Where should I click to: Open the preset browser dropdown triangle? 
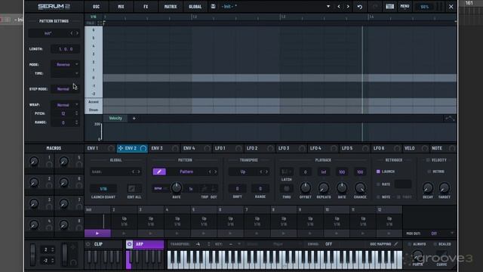328,7
